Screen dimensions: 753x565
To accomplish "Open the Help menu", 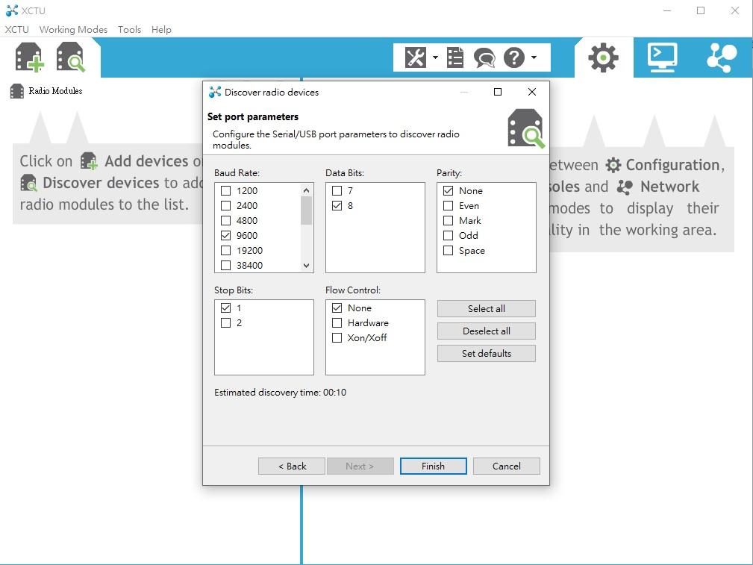I will (x=161, y=29).
